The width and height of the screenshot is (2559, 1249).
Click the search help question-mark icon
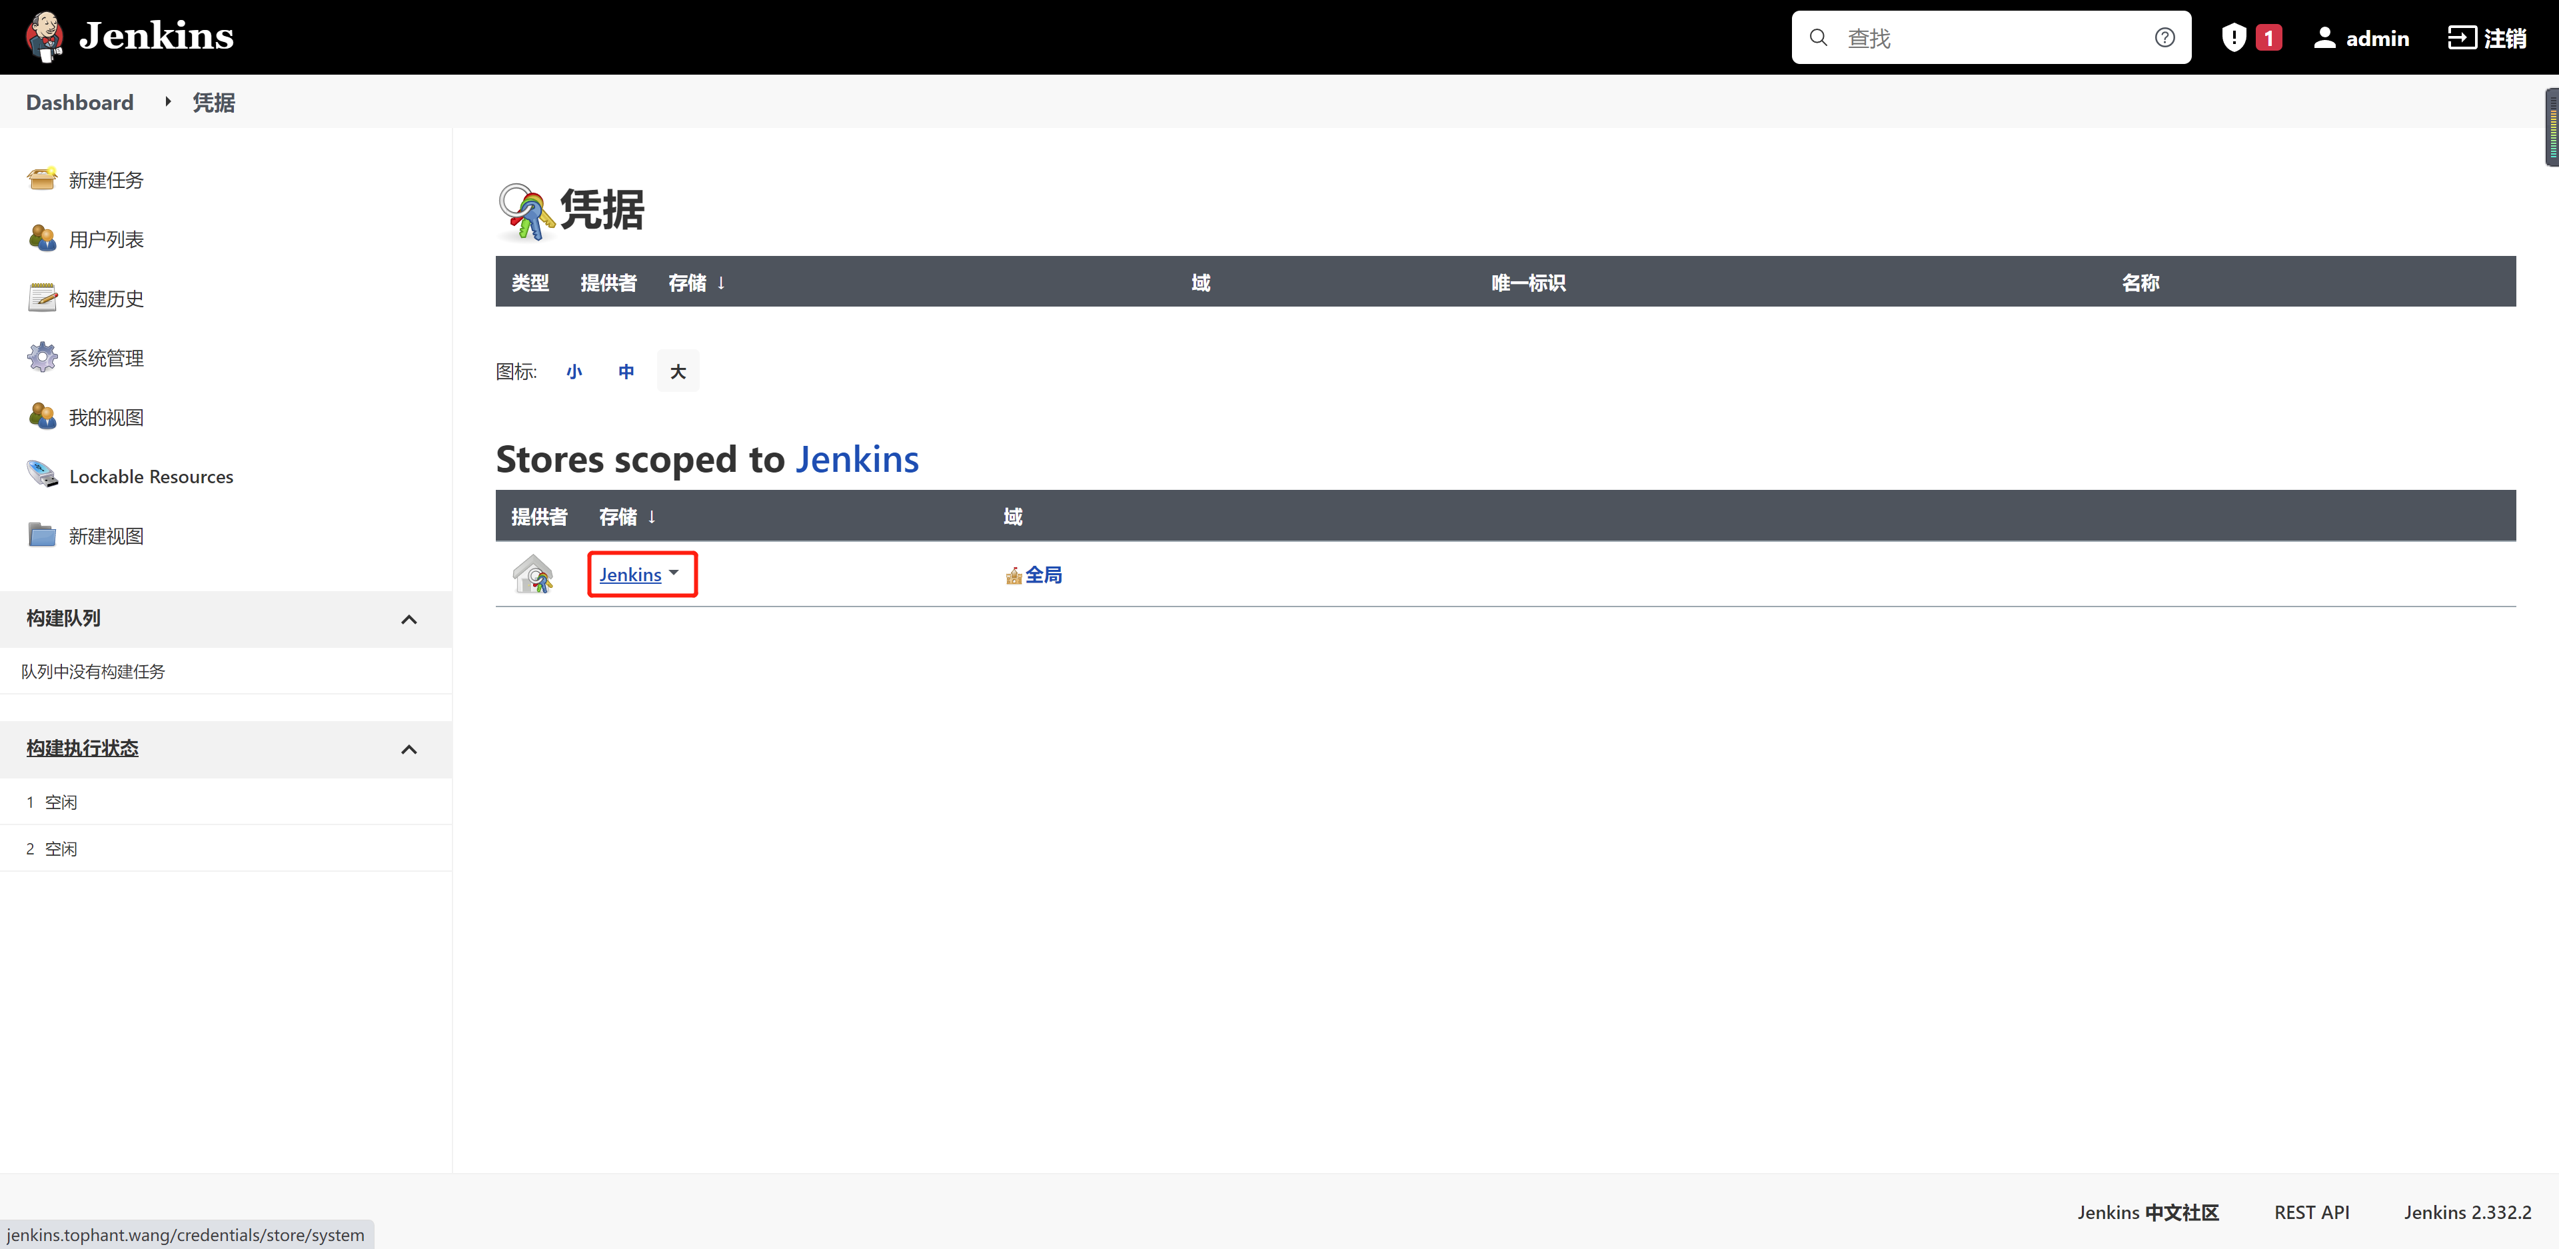(2164, 38)
